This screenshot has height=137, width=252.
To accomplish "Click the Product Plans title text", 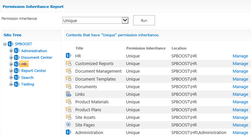I will tap(88, 110).
